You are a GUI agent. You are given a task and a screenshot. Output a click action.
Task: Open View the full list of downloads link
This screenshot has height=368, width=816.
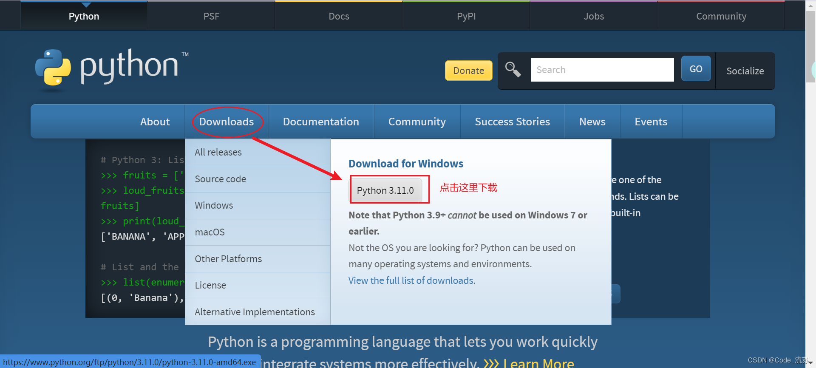[x=412, y=280]
